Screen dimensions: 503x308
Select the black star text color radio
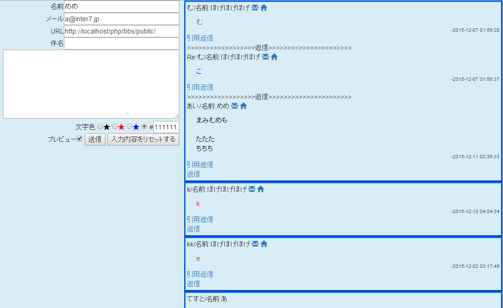click(100, 127)
